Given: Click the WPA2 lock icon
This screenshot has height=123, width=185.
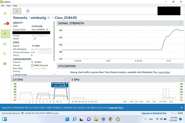Looking at the screenshot, I should [x=32, y=65].
